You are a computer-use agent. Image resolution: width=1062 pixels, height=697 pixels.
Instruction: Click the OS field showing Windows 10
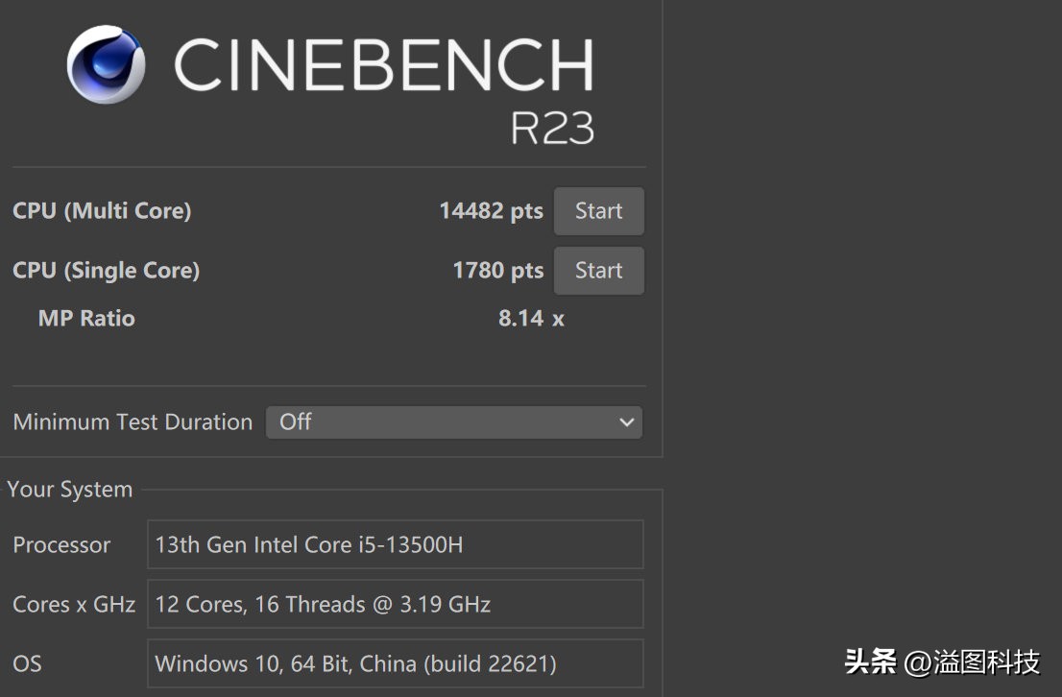coord(395,663)
